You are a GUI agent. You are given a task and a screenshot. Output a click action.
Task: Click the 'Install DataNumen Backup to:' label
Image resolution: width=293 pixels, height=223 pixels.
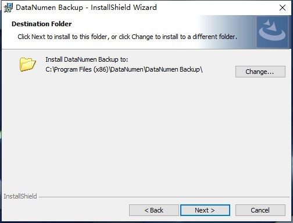87,59
